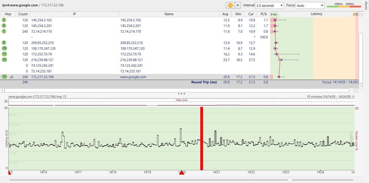
Task: Click the horizontal scrollbar left arrow
Action: tap(2, 90)
